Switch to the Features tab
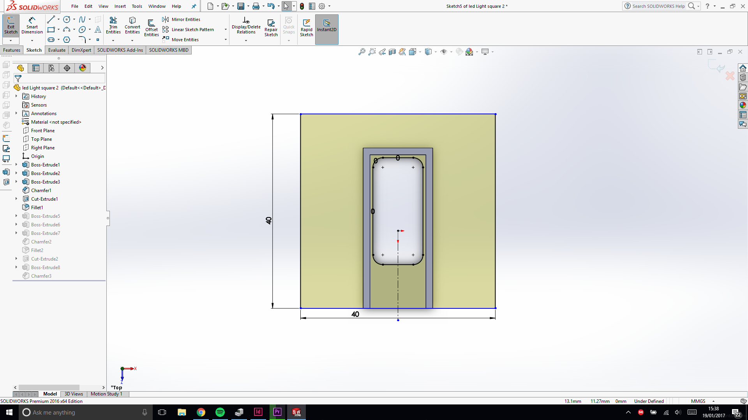The image size is (748, 420). (x=12, y=50)
